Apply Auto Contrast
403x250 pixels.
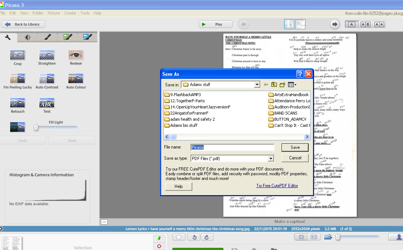point(47,79)
